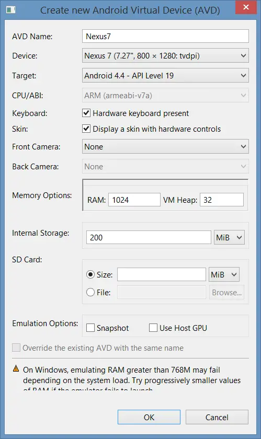Click the Cancel button
261x439 pixels.
click(217, 417)
